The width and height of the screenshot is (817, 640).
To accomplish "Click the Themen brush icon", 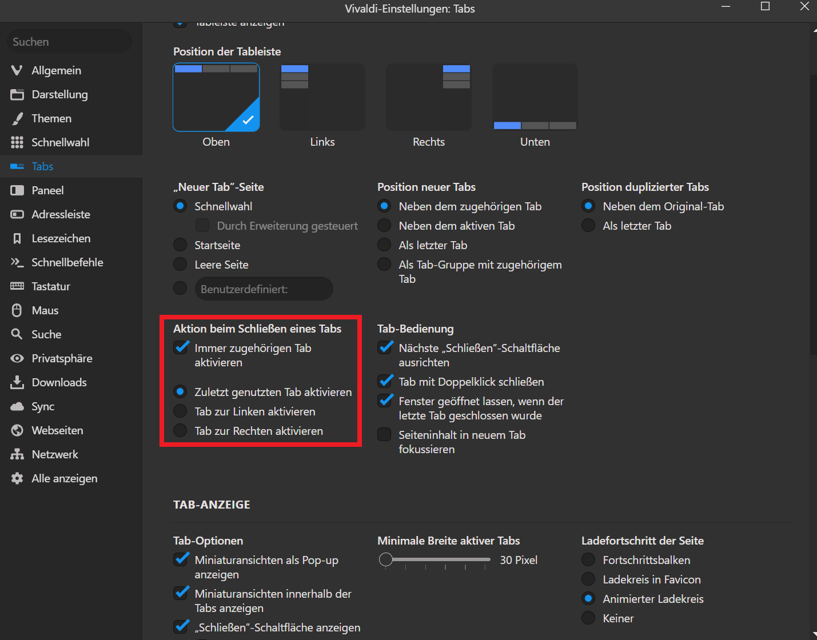I will [17, 118].
